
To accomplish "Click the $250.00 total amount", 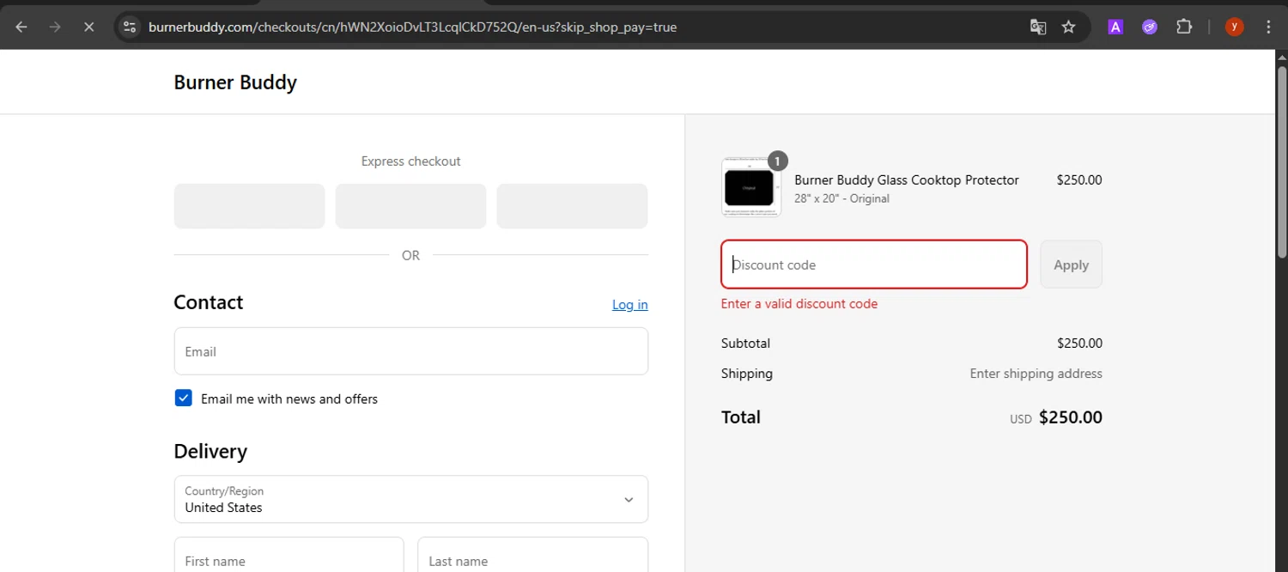I will click(x=1070, y=417).
